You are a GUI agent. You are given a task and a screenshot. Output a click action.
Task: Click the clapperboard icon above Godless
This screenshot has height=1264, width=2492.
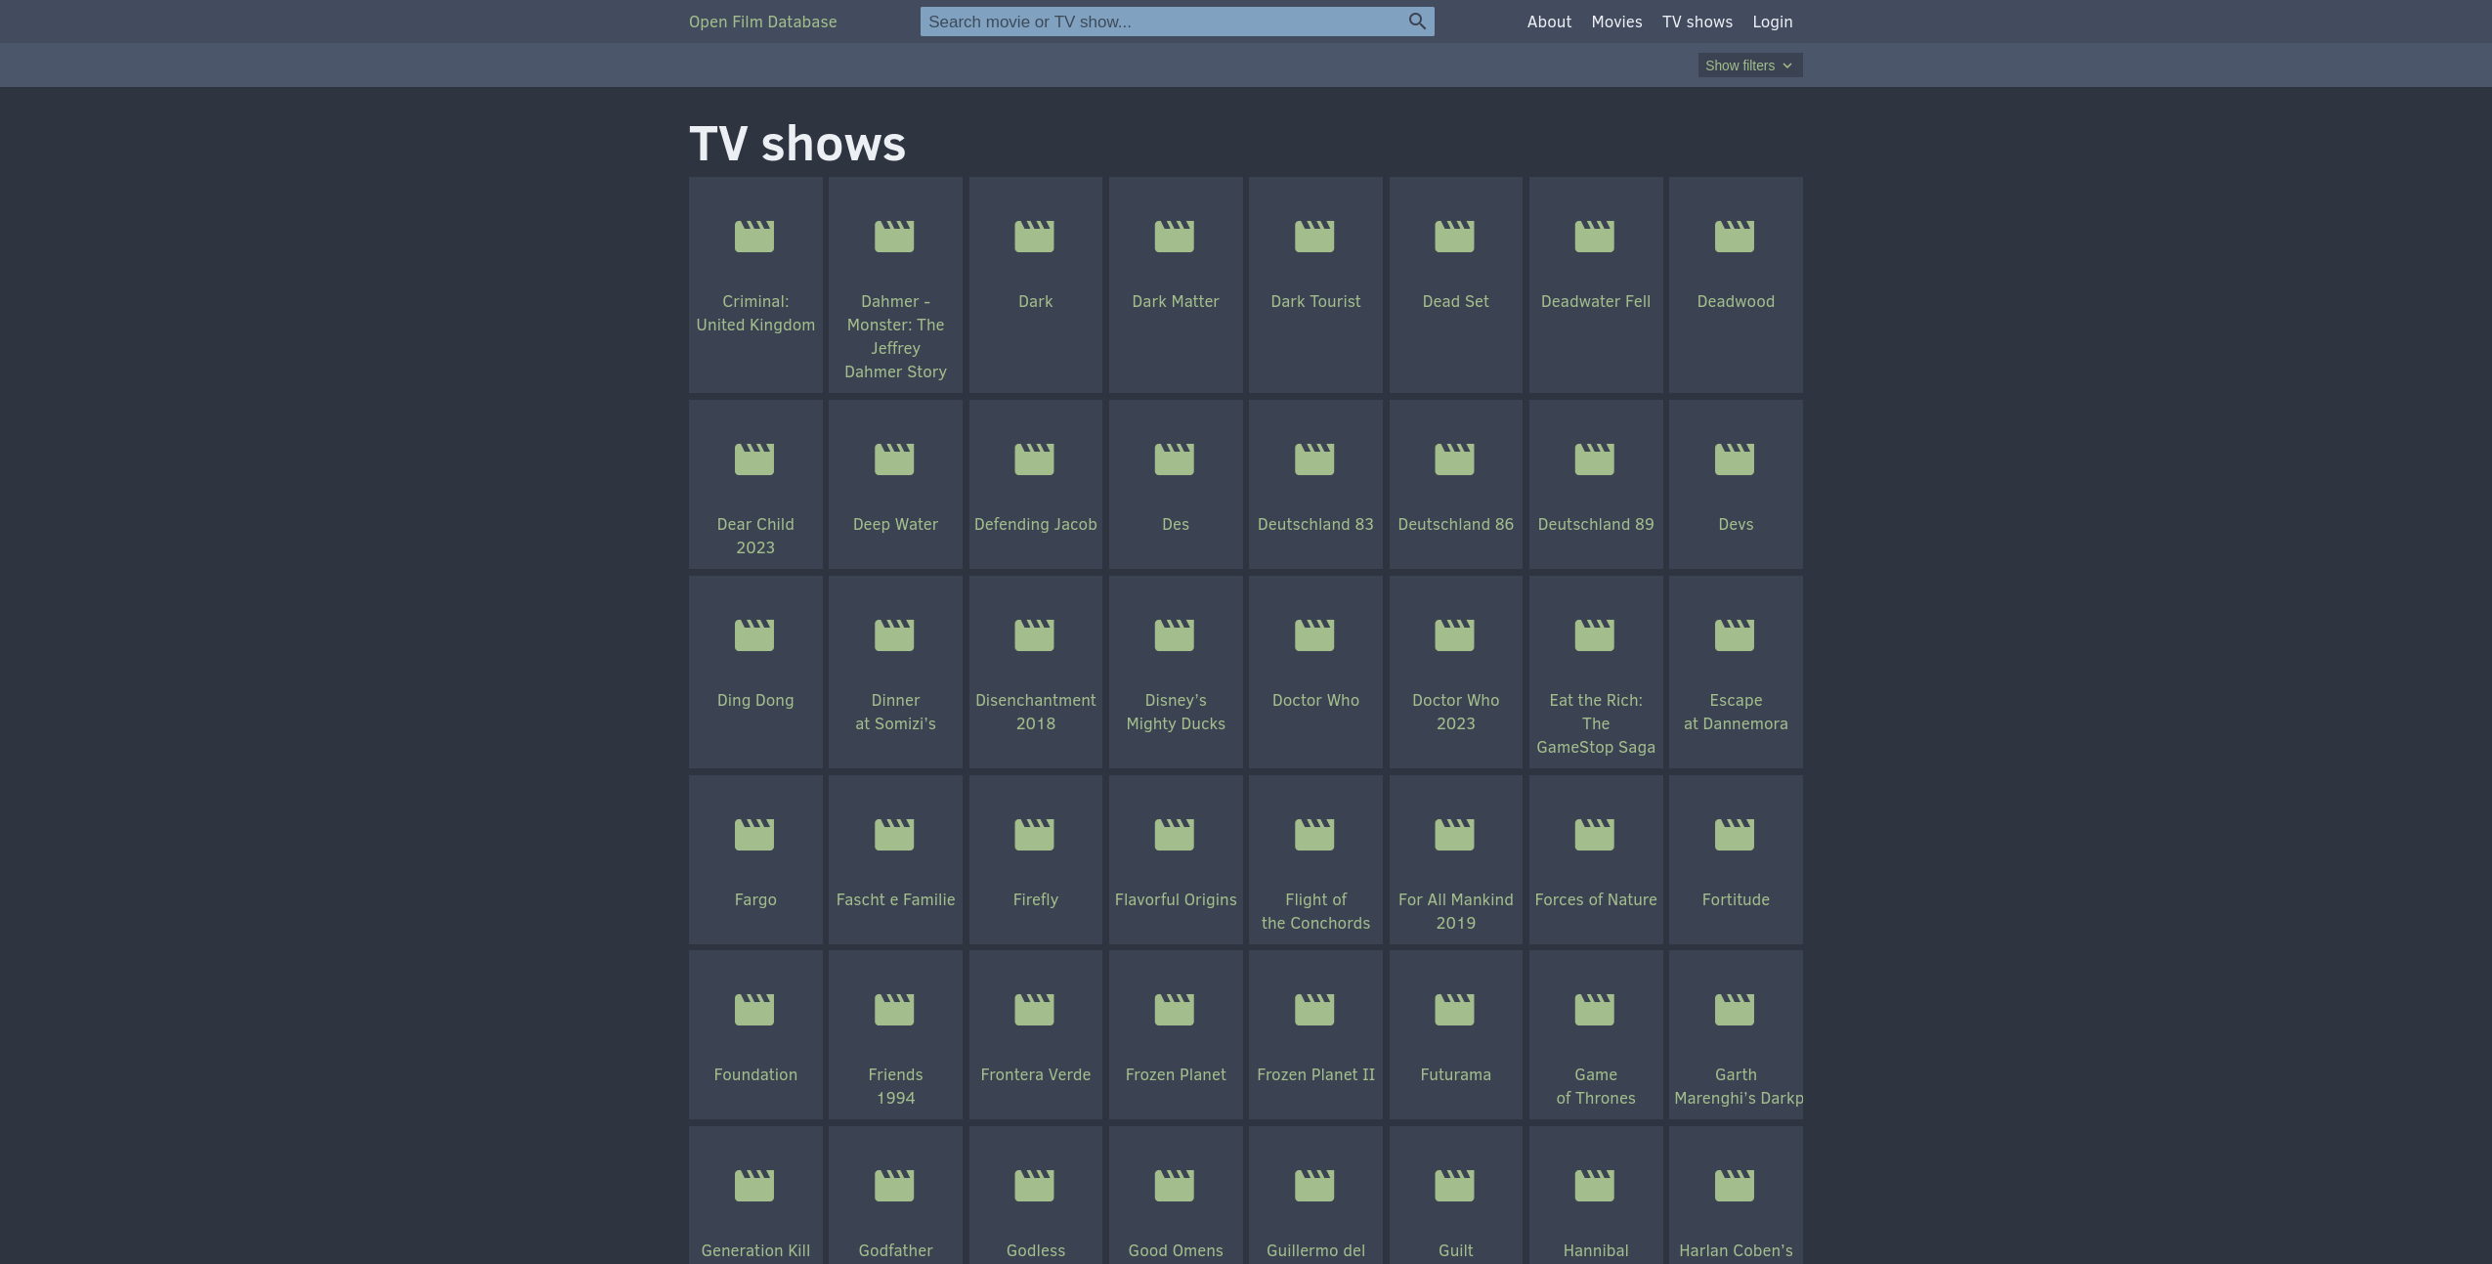(1034, 1185)
